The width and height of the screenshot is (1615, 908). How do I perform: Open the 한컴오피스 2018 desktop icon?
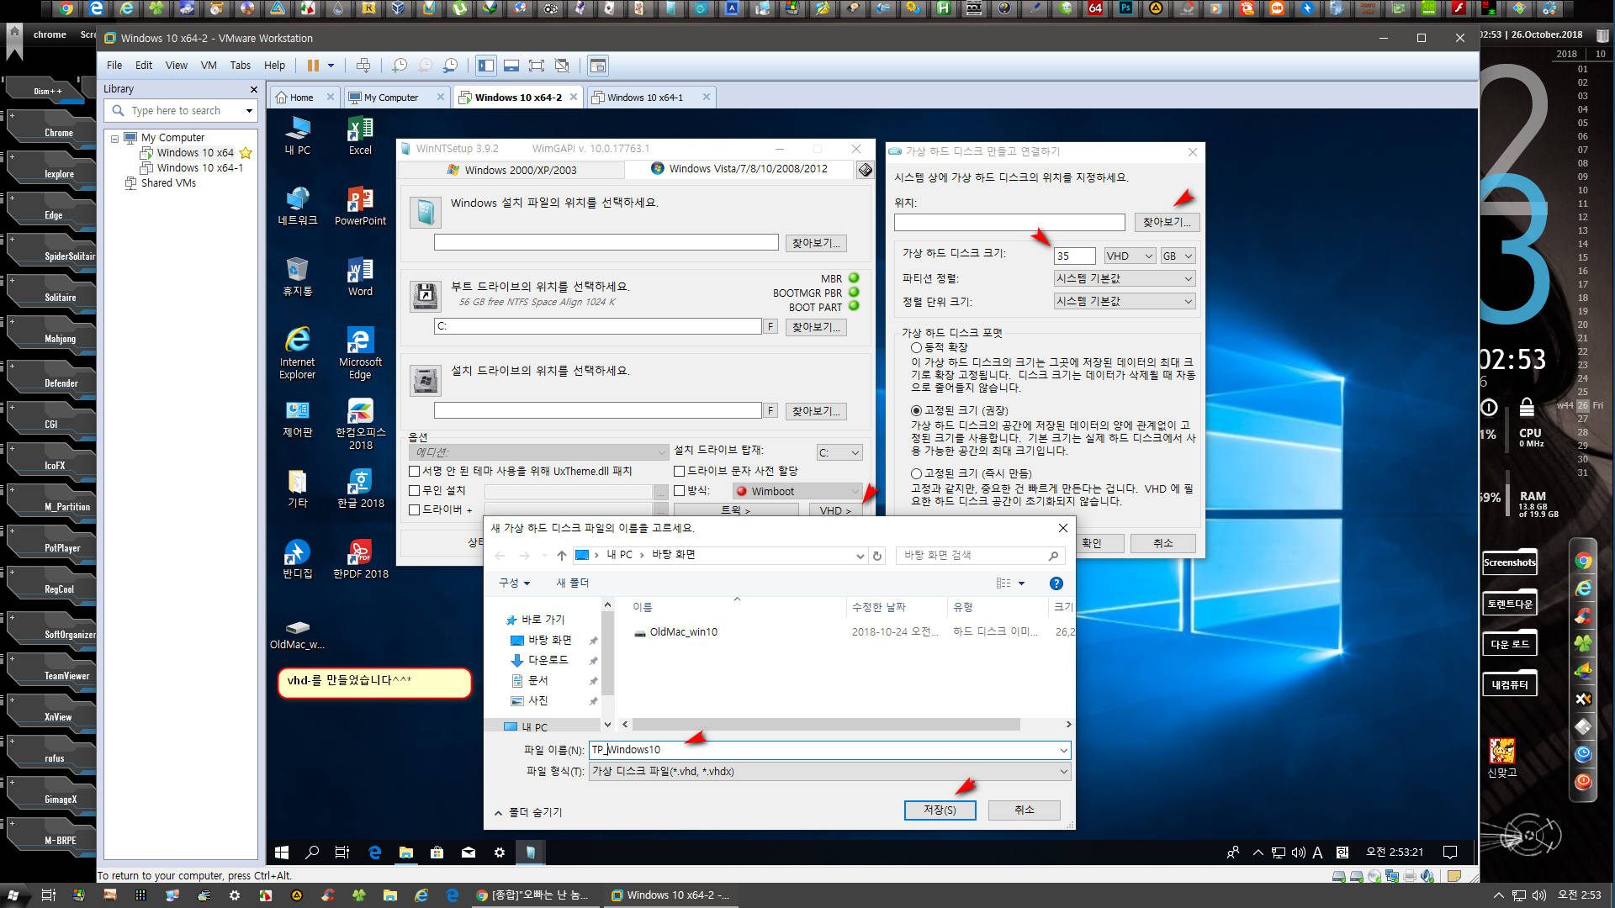point(360,423)
